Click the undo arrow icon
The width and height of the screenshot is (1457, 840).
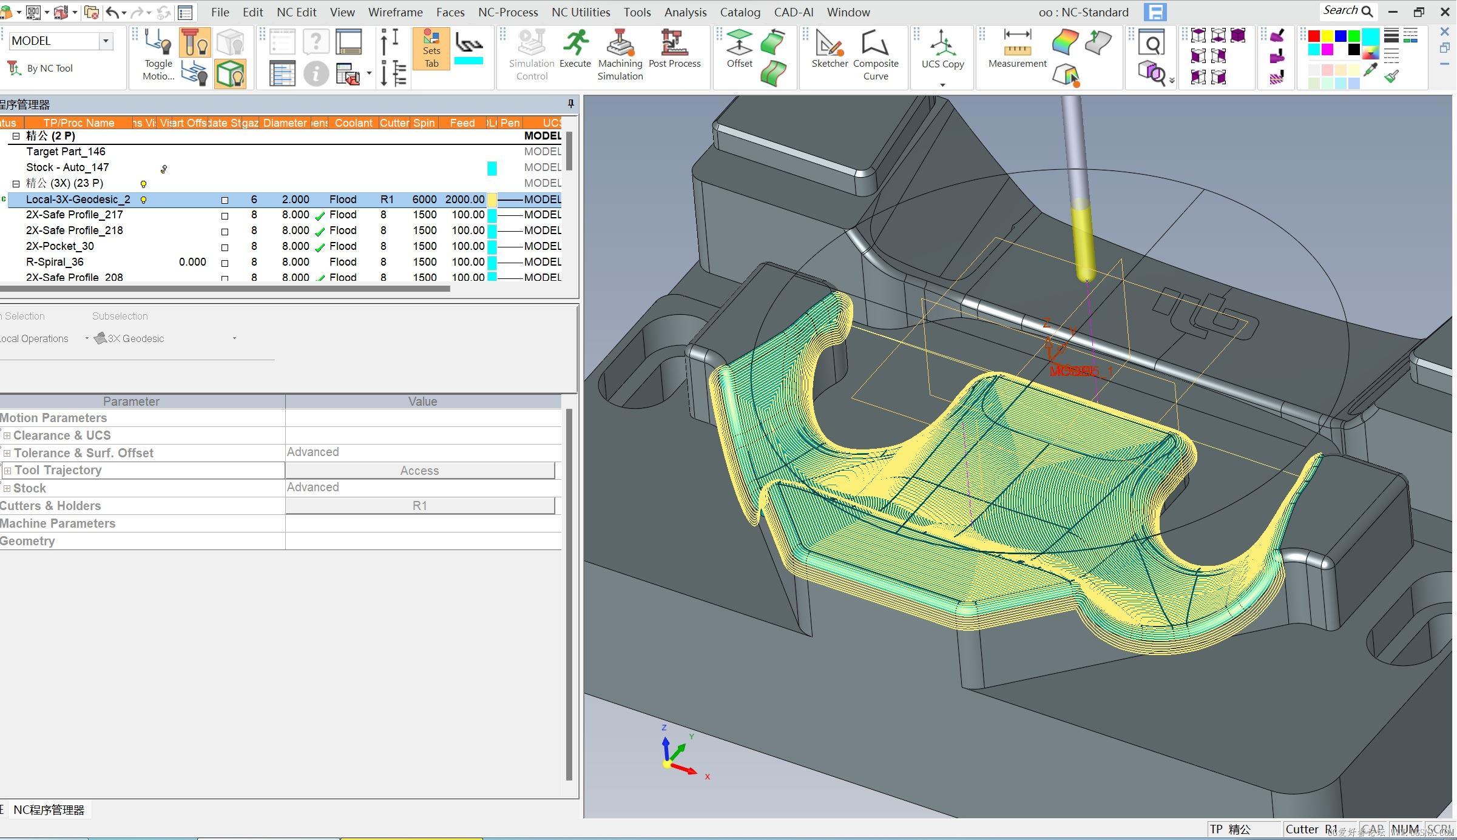[113, 12]
